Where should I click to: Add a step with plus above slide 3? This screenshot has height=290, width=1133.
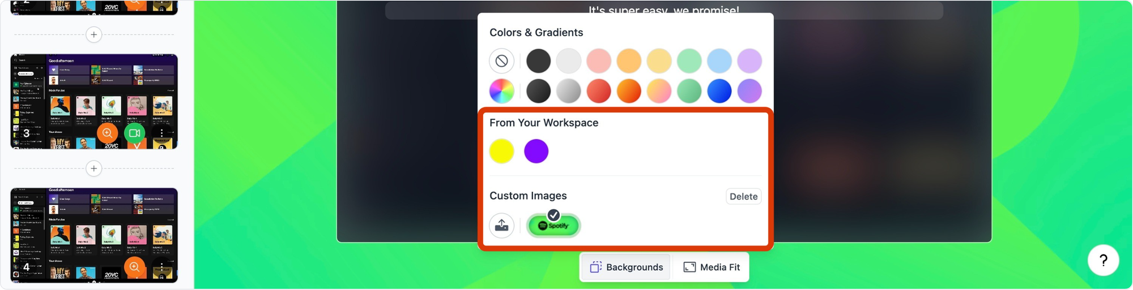point(94,34)
